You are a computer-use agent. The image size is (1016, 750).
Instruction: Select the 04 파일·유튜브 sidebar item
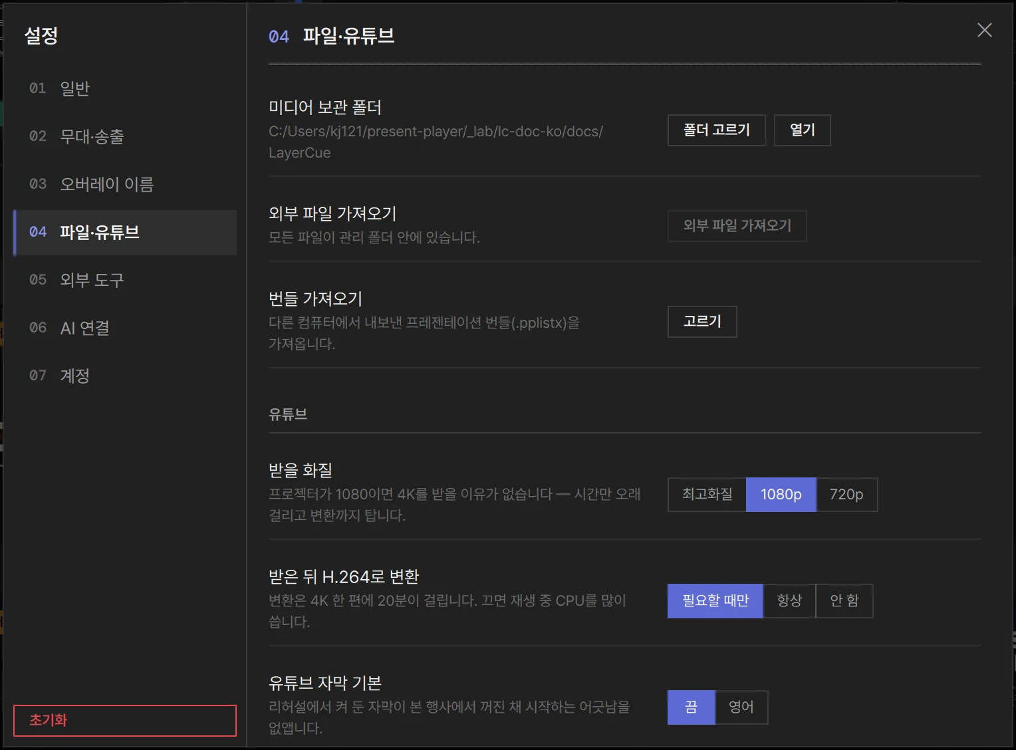point(125,232)
